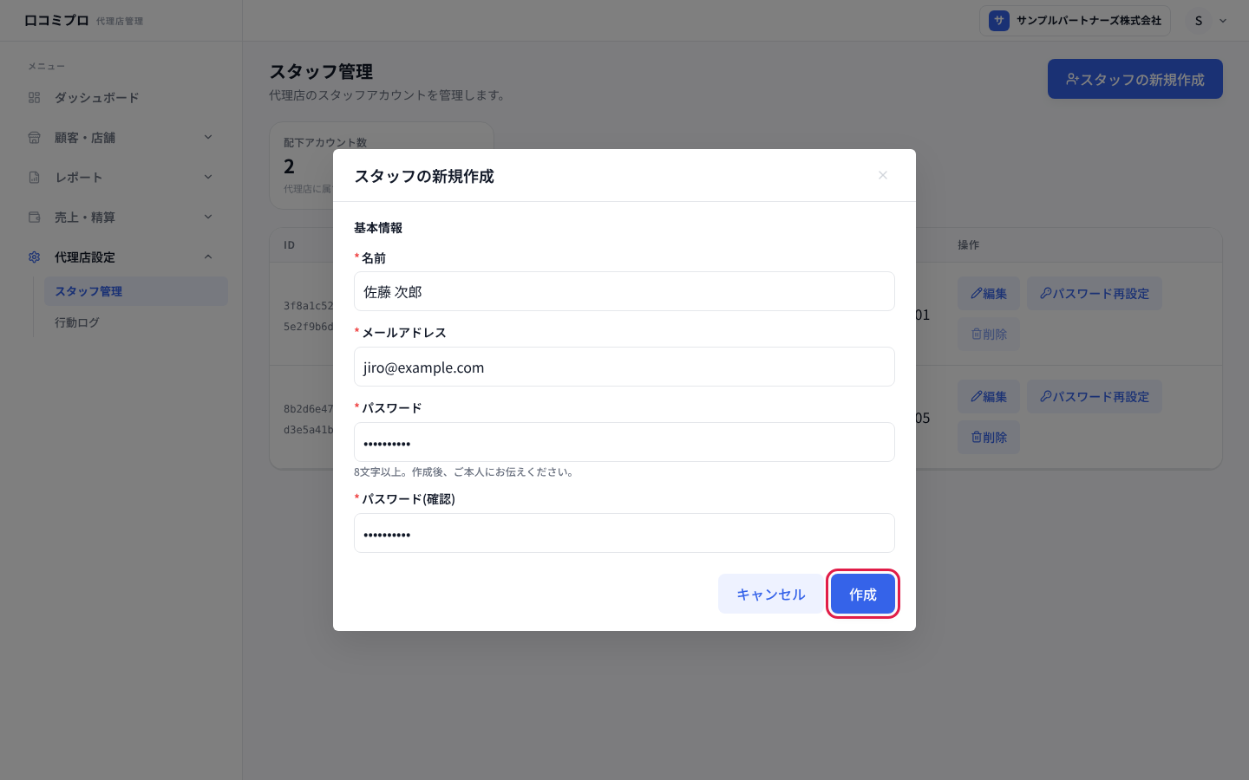Screen dimensions: 1249x780
Task: Click 編集 in the second staff row
Action: [989, 397]
